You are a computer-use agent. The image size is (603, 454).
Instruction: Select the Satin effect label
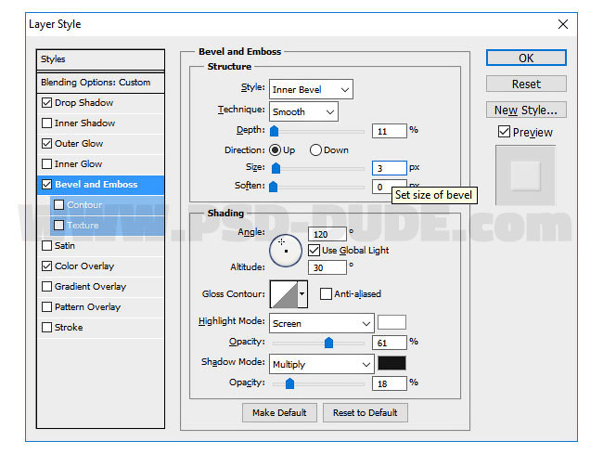(x=65, y=245)
